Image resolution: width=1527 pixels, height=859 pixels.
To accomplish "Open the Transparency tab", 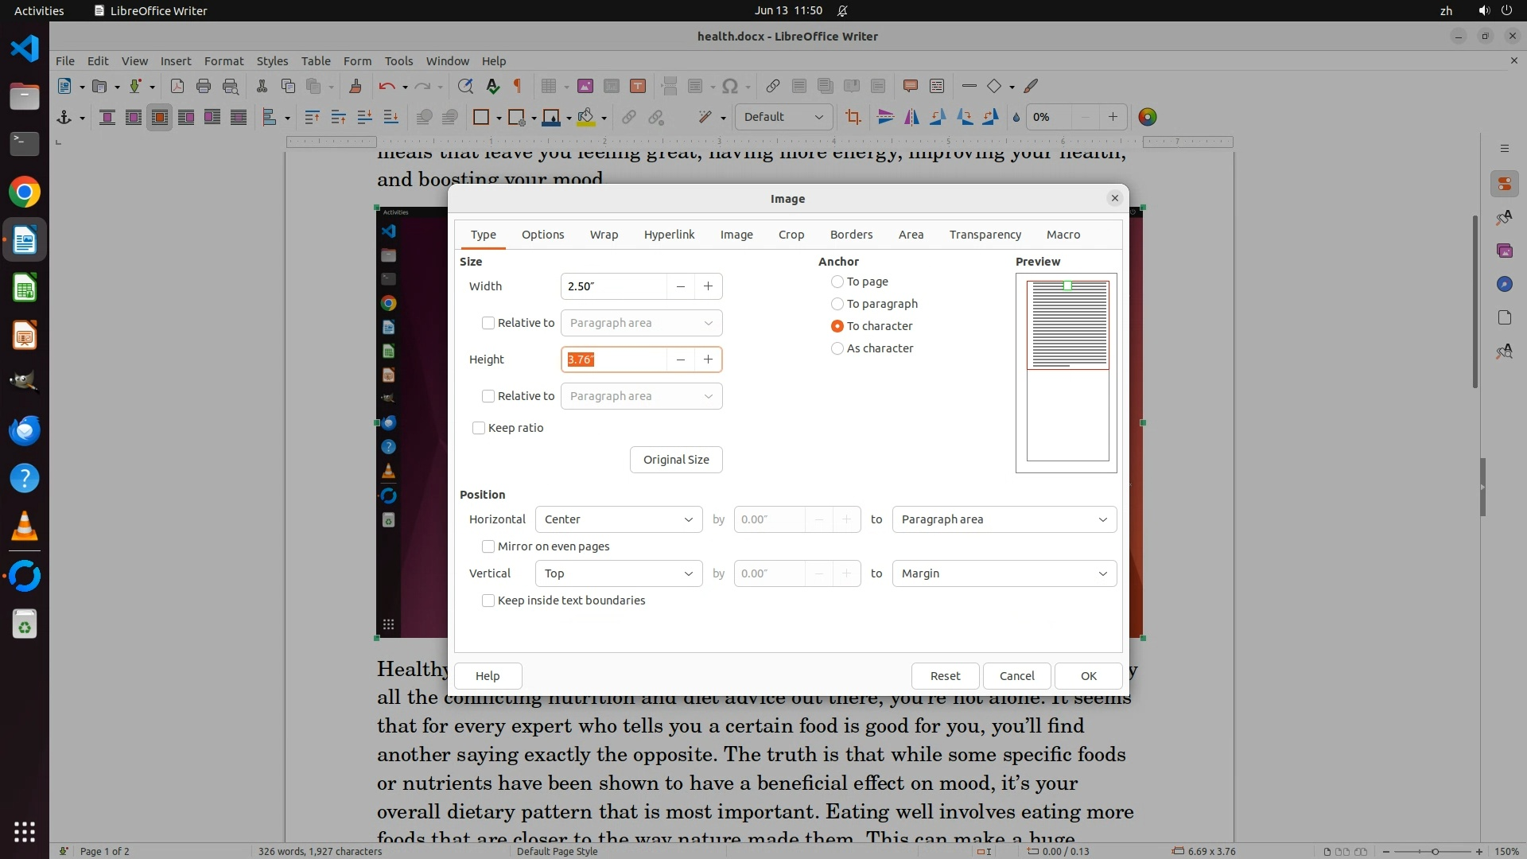I will pyautogui.click(x=985, y=235).
